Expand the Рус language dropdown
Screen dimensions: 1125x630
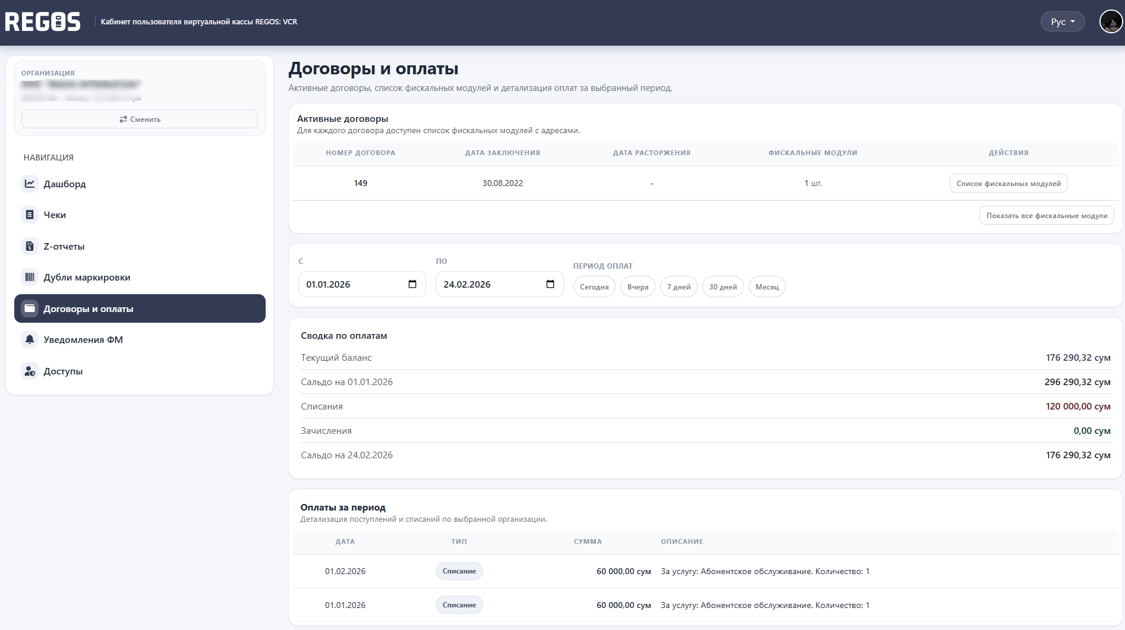(x=1062, y=22)
